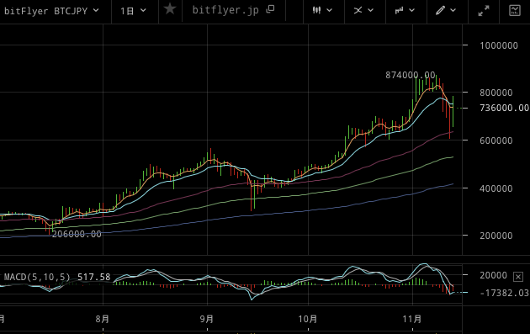
Task: Click the 800000 price axis label
Action: coord(496,93)
